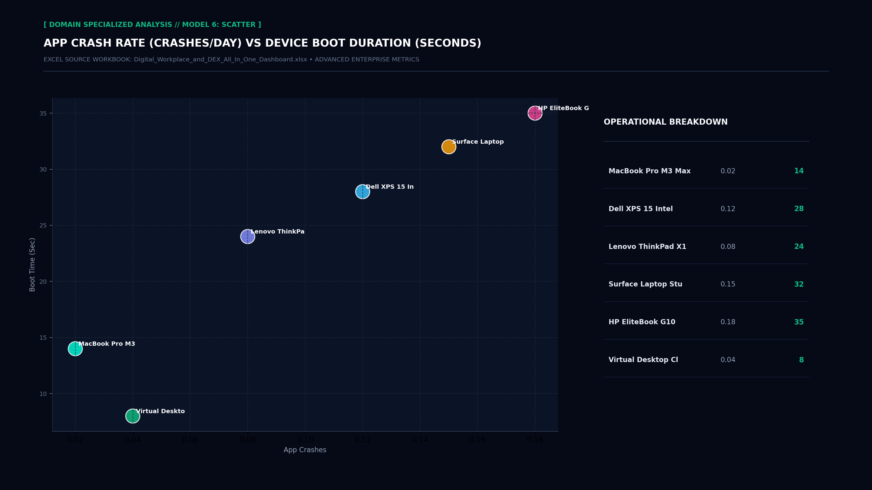Click y-axis tick label 10
This screenshot has width=872, height=490.
coord(43,394)
